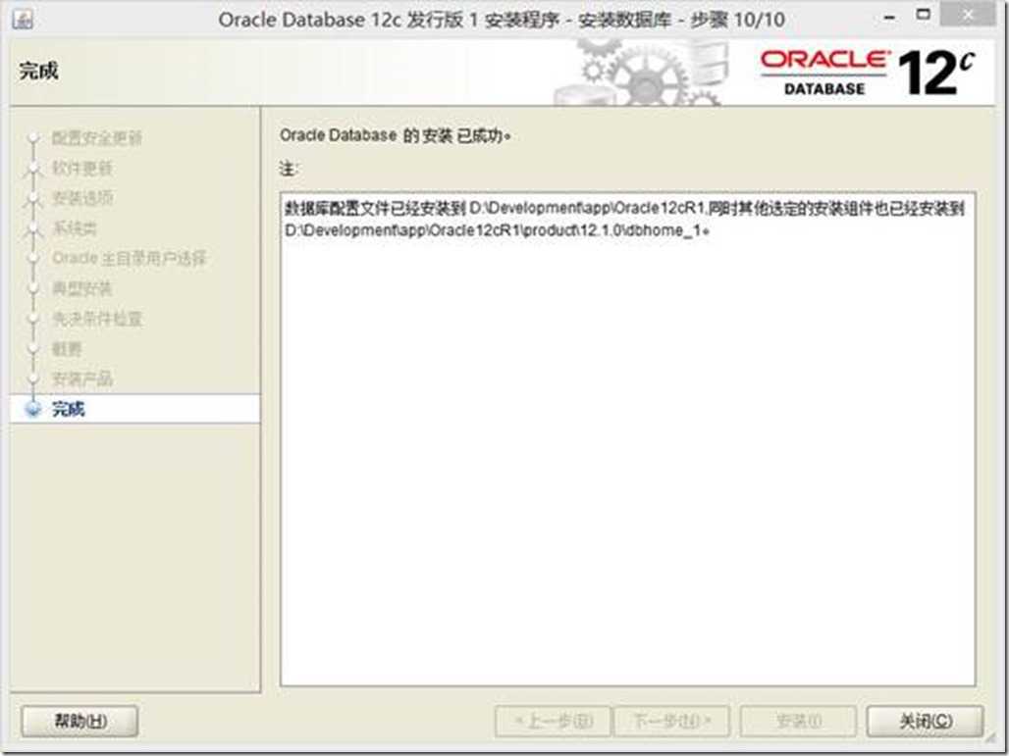Image resolution: width=1009 pixels, height=756 pixels.
Task: Click the Oracle Database 12c logo
Action: (868, 72)
